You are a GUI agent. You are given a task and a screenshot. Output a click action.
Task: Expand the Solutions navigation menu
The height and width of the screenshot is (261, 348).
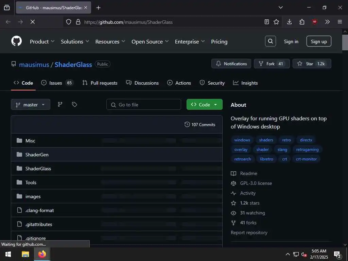coord(75,41)
